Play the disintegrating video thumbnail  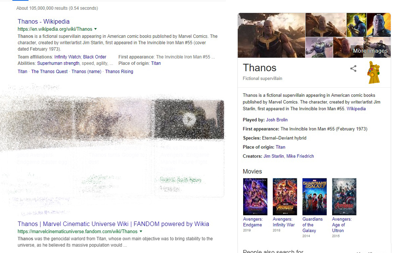[x=189, y=120]
